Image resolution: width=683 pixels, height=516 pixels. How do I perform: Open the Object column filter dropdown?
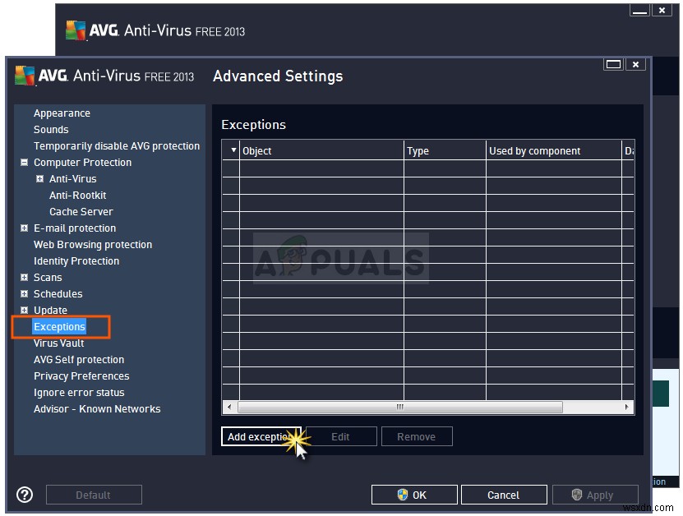pos(232,150)
